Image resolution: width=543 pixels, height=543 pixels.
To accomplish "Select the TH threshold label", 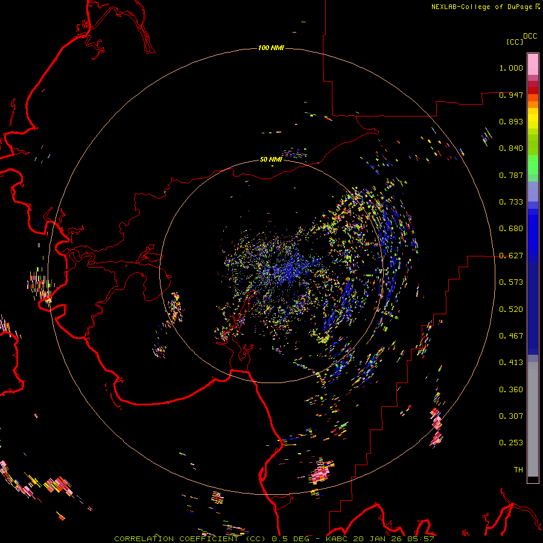I will click(x=518, y=469).
